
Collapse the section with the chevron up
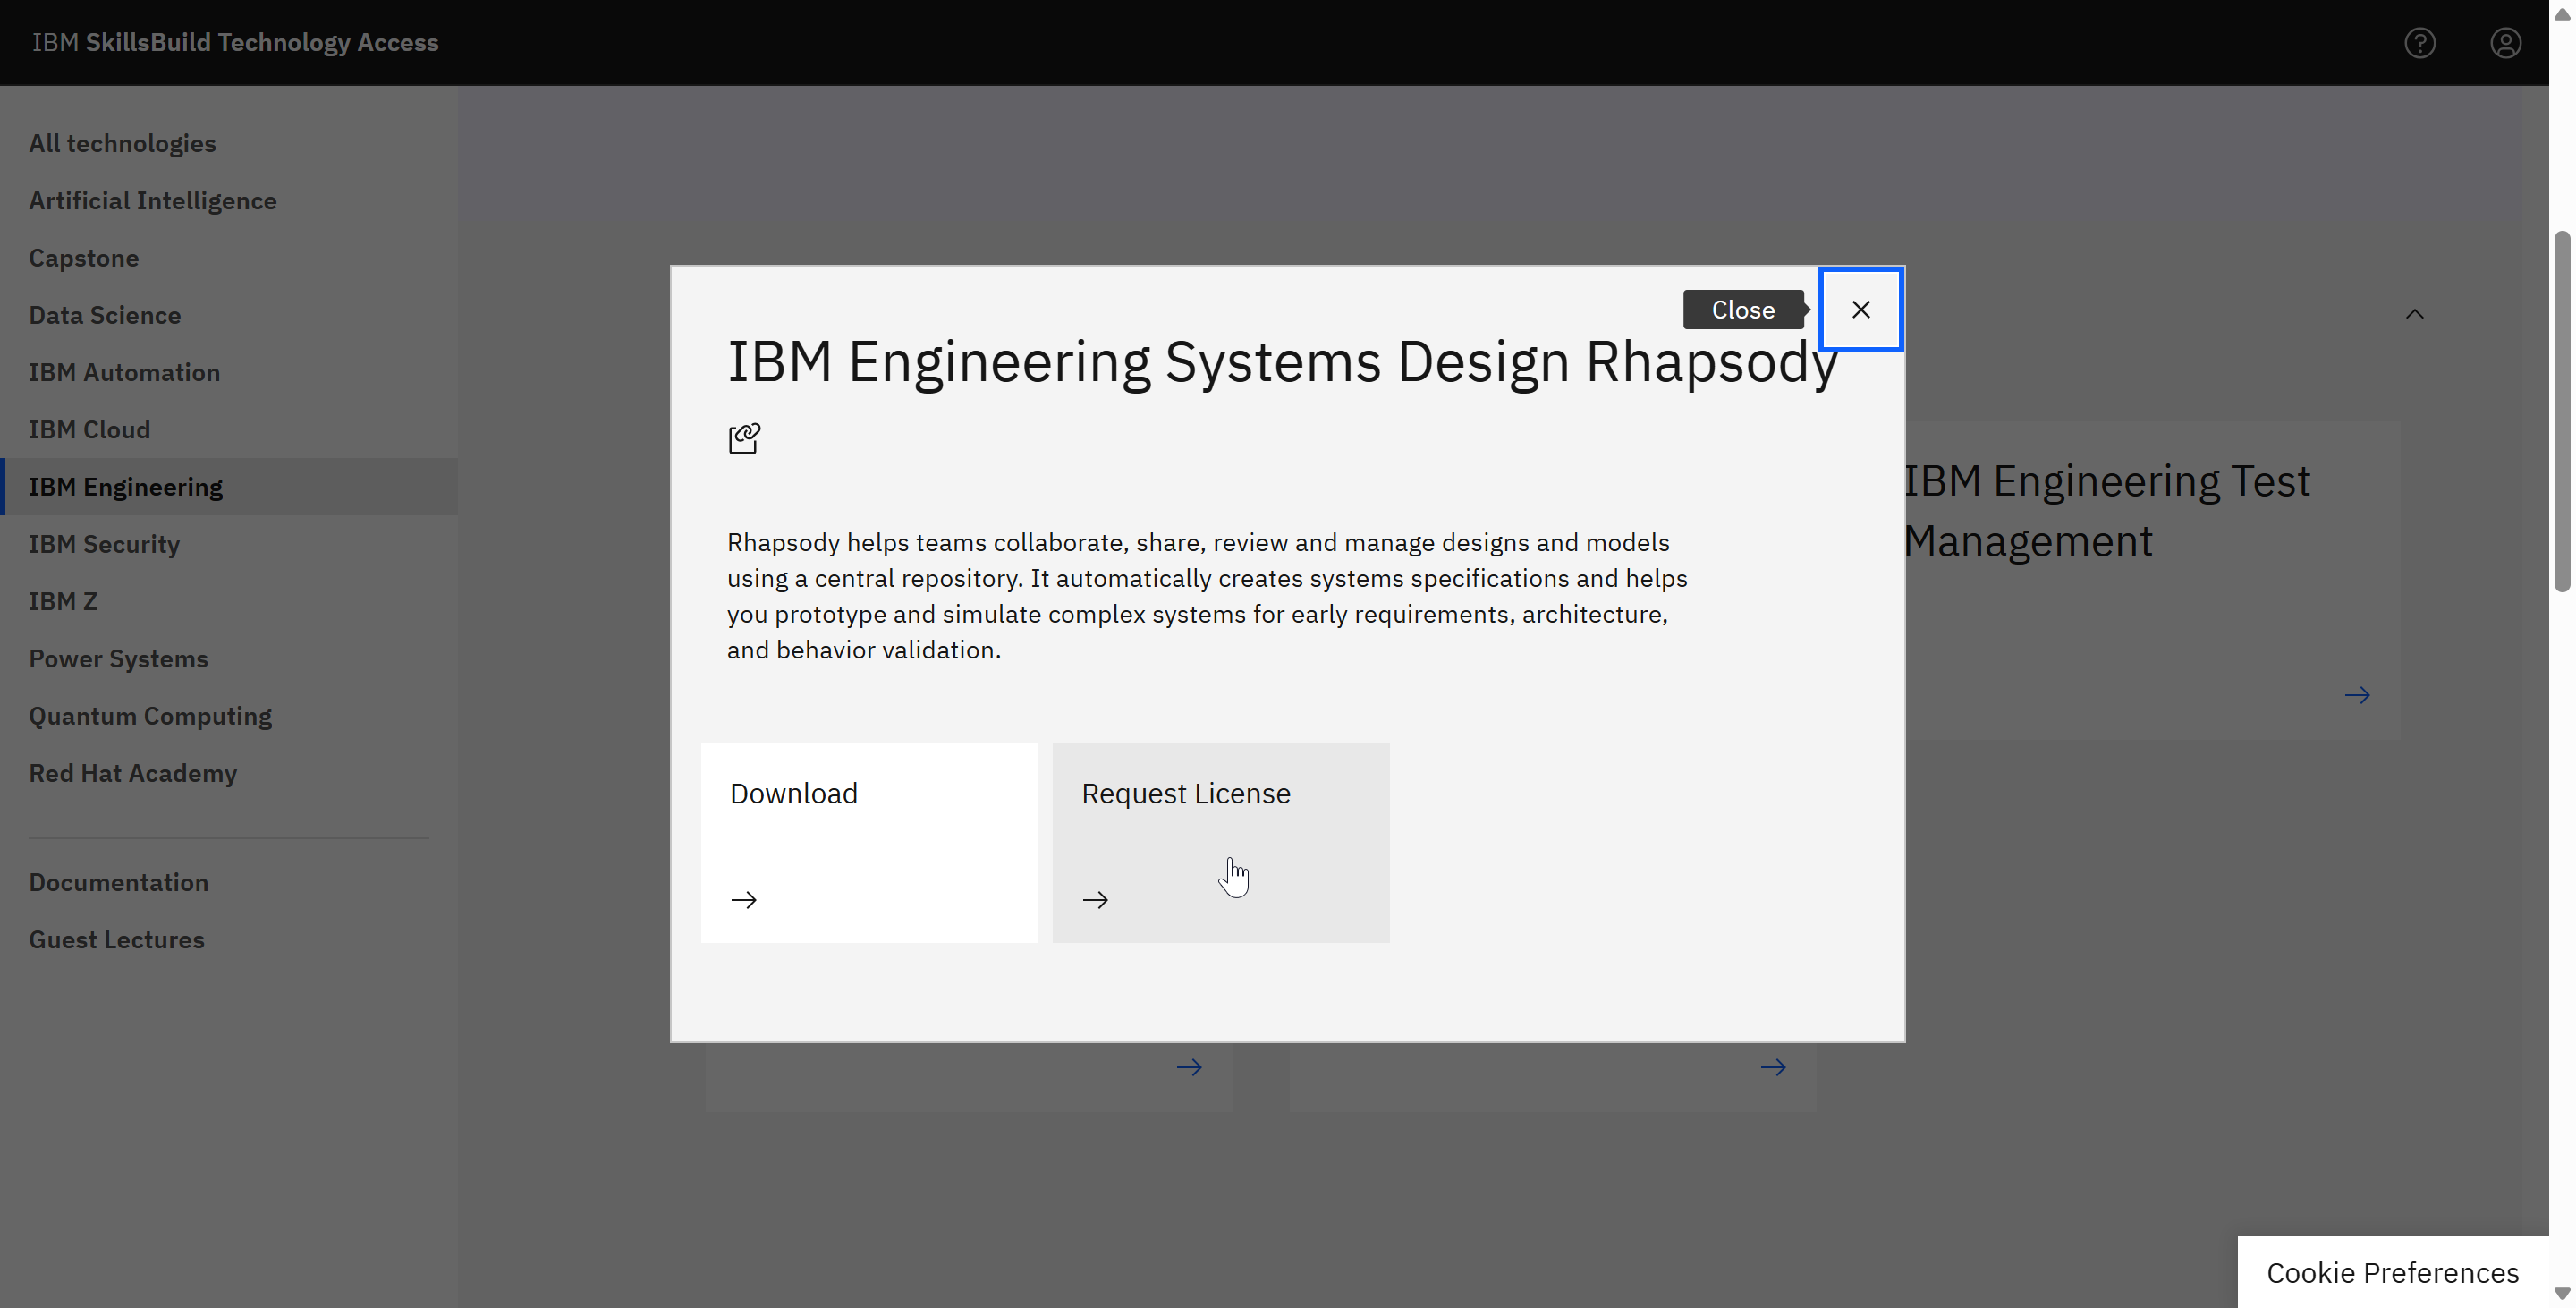[x=2414, y=314]
